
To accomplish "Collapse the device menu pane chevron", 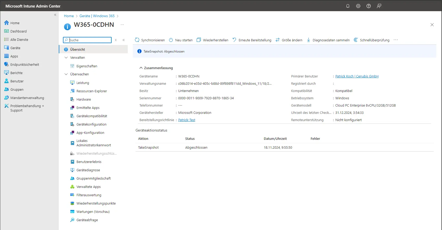I will point(124,40).
